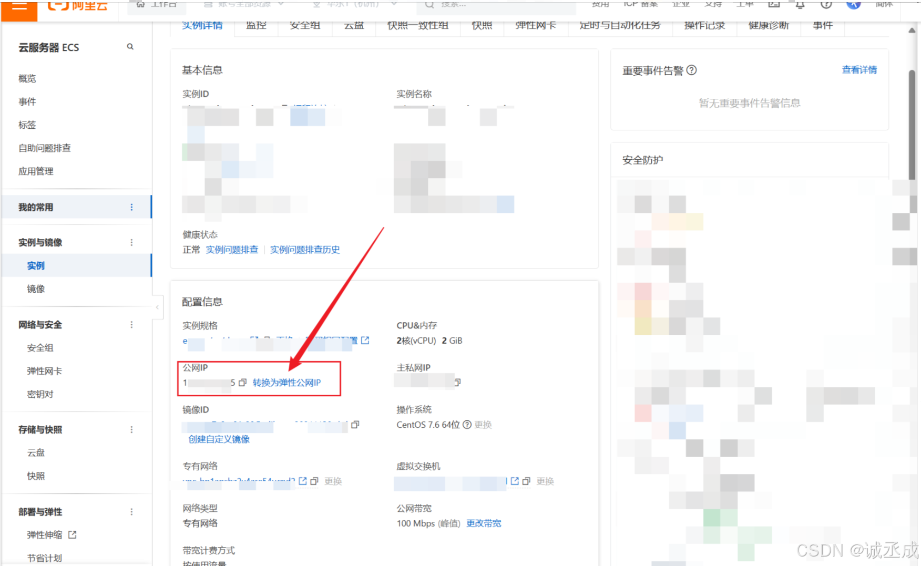921x566 pixels.
Task: Click the hamburger menu icon top-left
Action: point(19,6)
